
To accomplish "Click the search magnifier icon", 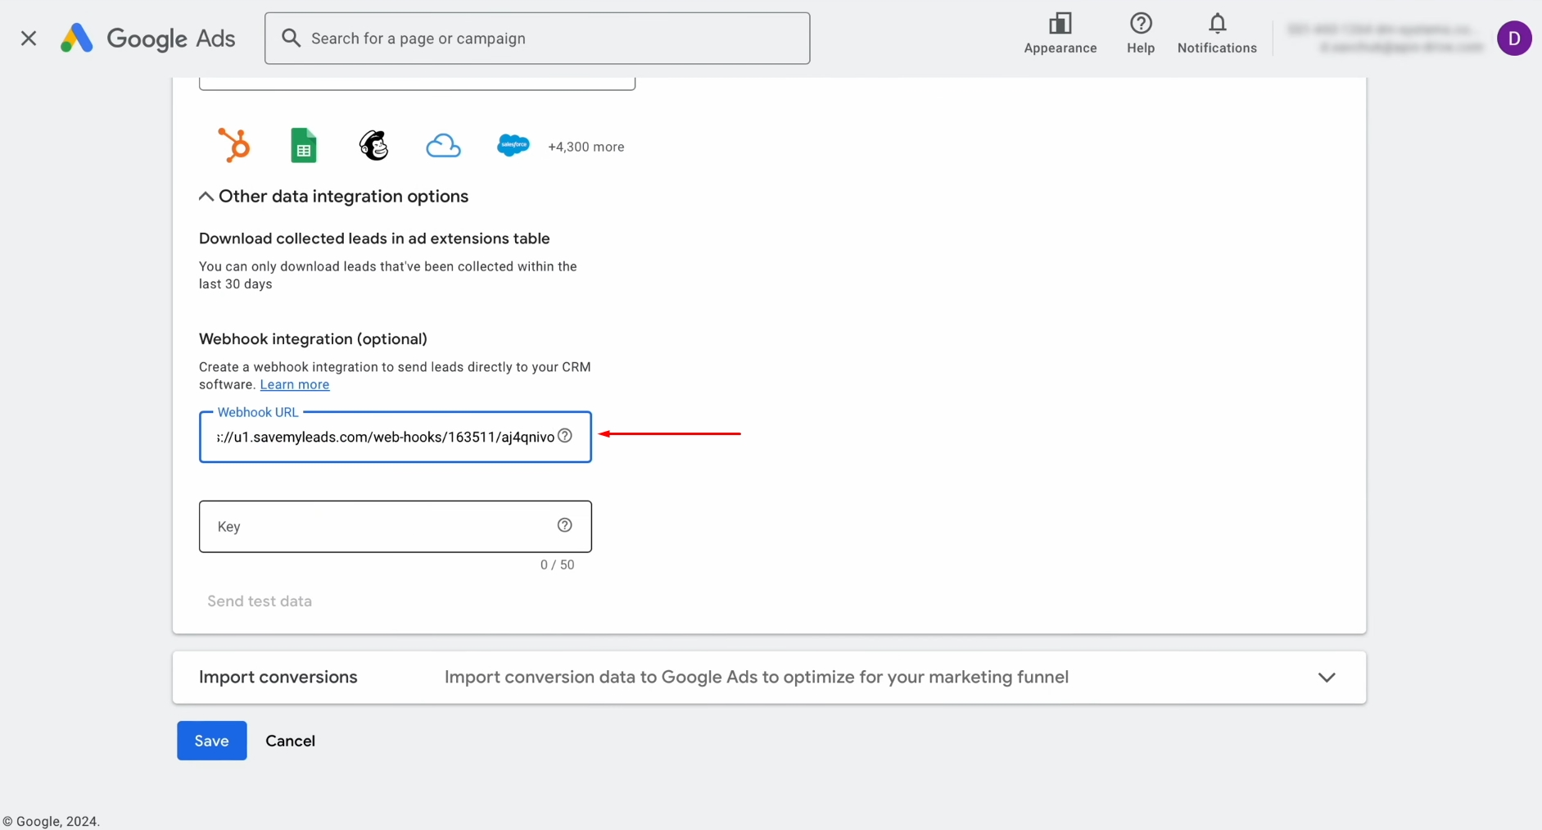I will 291,38.
